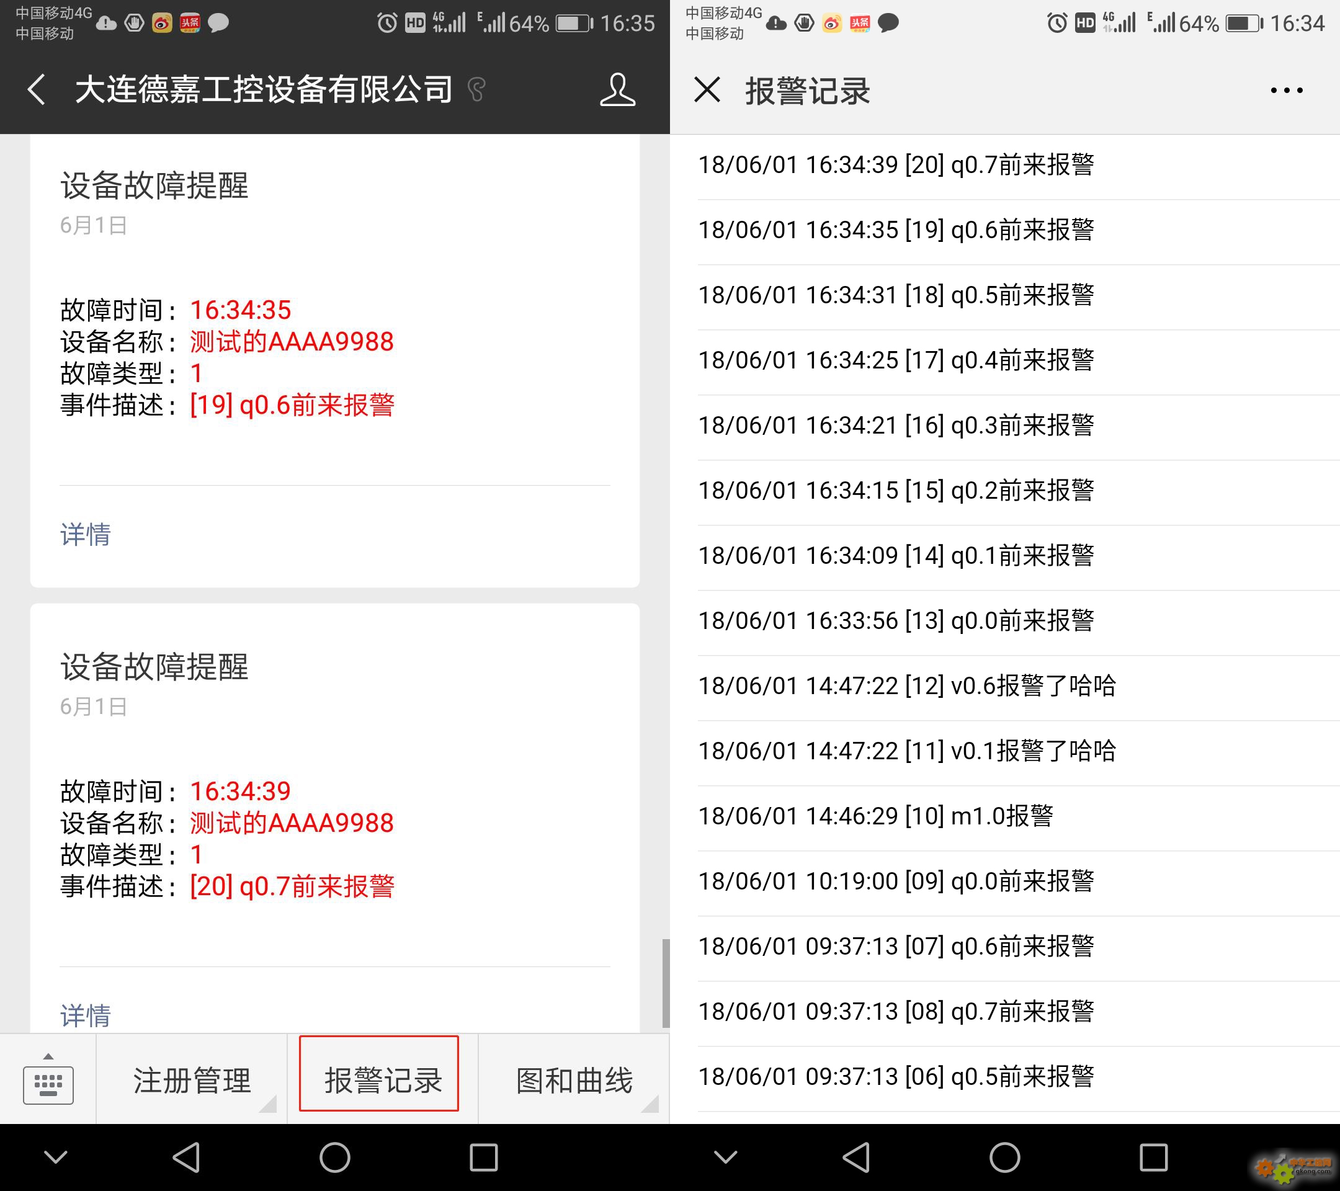1340x1191 pixels.
Task: Select record [10] m1.0报警
Action: [x=1005, y=817]
